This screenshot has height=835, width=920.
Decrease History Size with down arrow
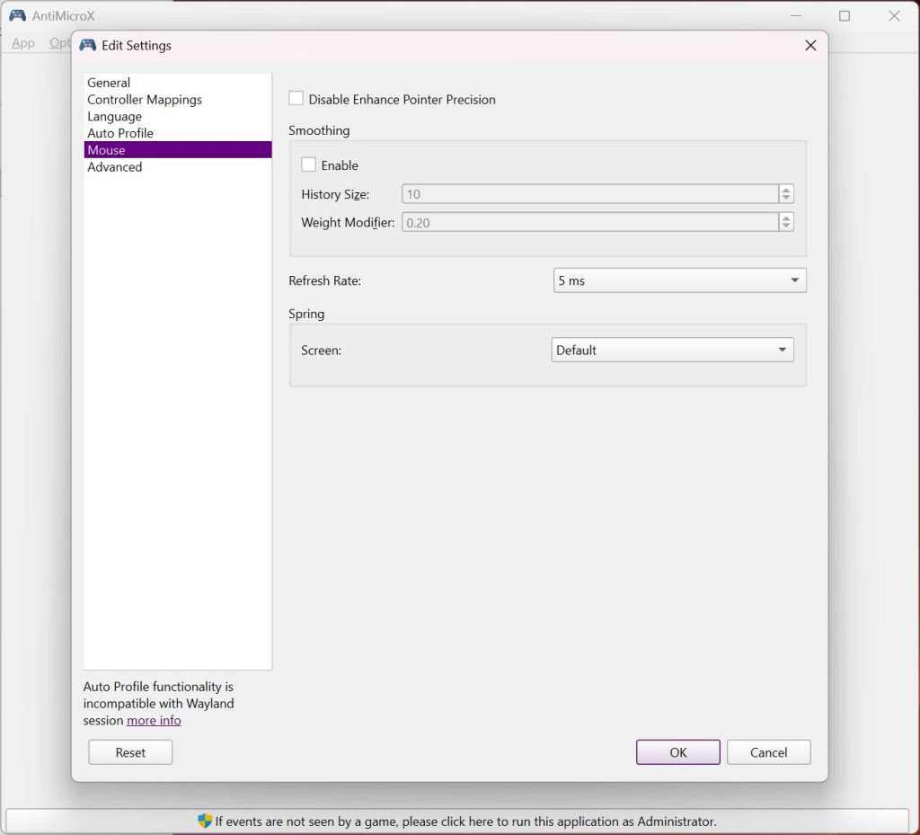786,199
